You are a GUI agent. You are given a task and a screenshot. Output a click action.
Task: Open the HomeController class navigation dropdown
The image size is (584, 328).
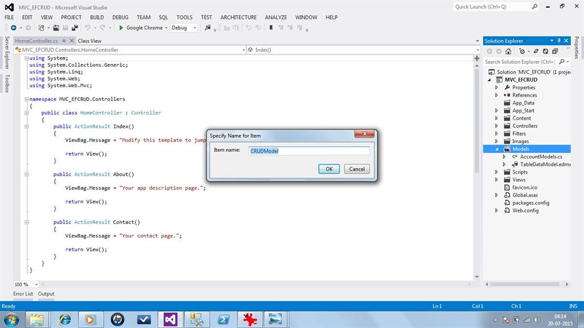click(244, 50)
